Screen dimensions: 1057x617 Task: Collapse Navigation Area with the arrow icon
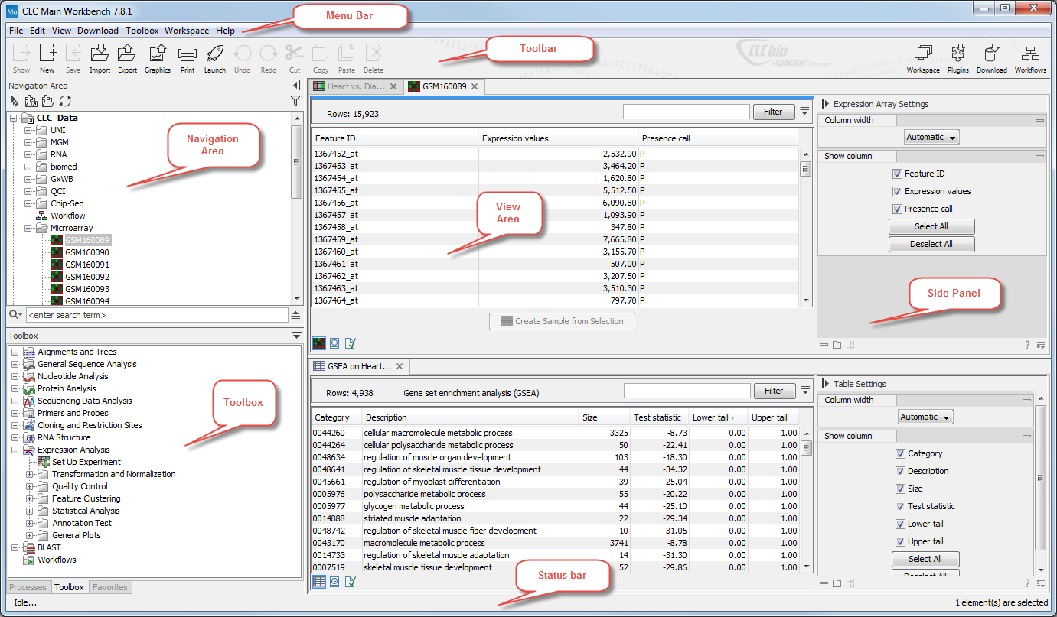coord(296,86)
